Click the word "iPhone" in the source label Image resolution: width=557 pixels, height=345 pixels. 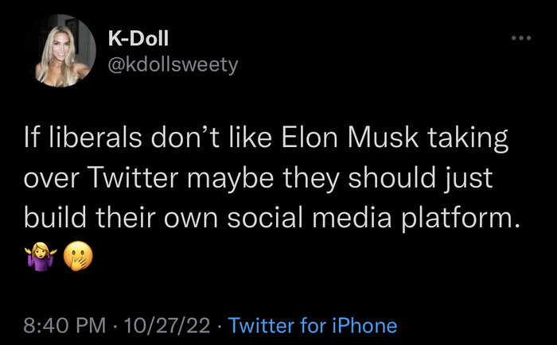point(363,325)
